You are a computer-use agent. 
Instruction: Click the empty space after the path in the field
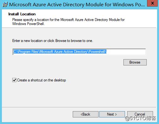pos(126,52)
